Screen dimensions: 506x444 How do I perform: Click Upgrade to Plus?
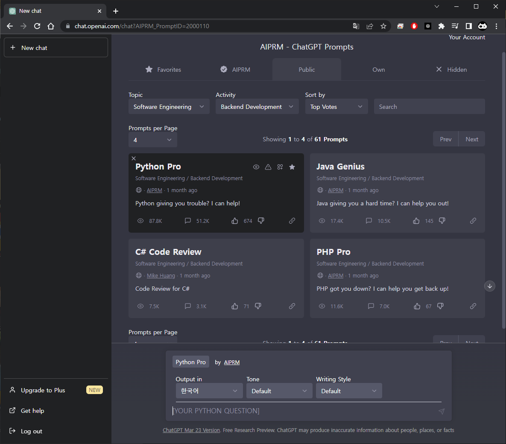point(56,390)
